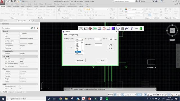This screenshot has height=101, width=180.
Task: Open the Dimension menu
Action: (x=48, y=4)
